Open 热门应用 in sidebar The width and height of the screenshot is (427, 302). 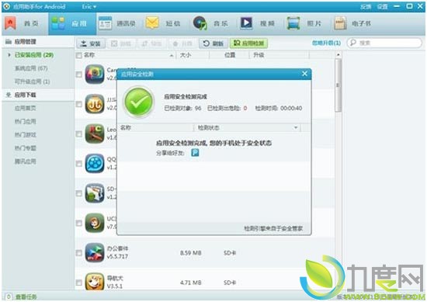[x=25, y=121]
